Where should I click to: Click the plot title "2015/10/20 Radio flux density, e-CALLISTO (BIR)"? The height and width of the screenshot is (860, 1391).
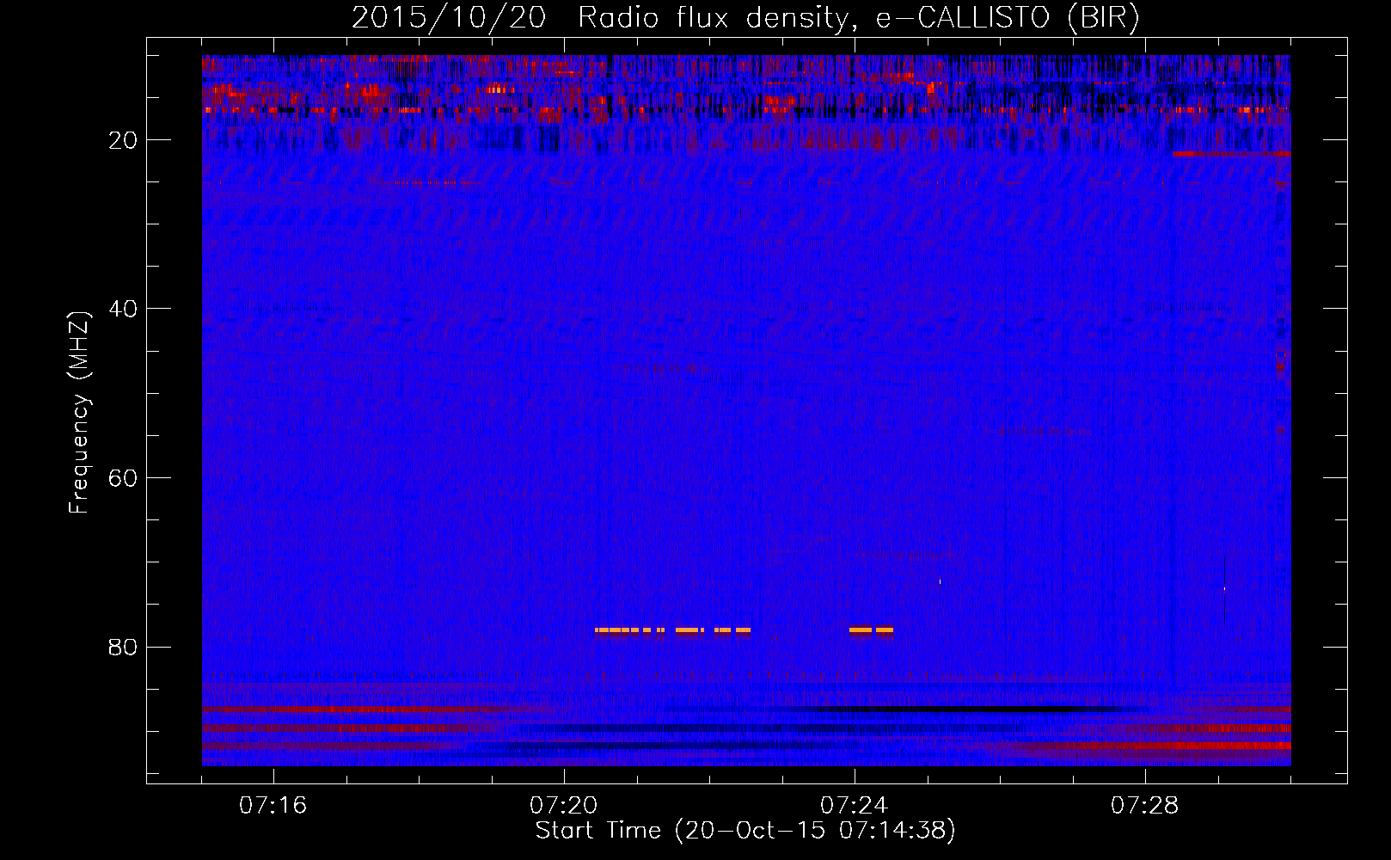pos(745,18)
